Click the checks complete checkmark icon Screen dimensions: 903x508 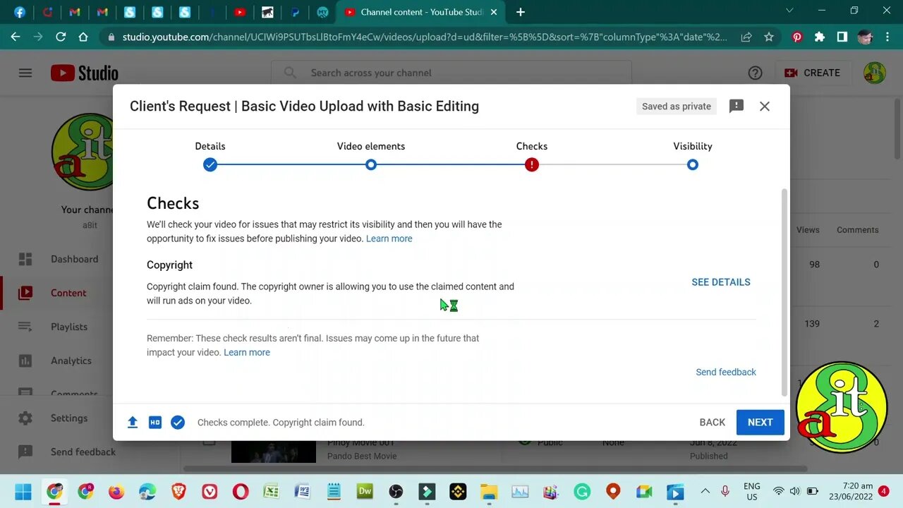point(178,422)
